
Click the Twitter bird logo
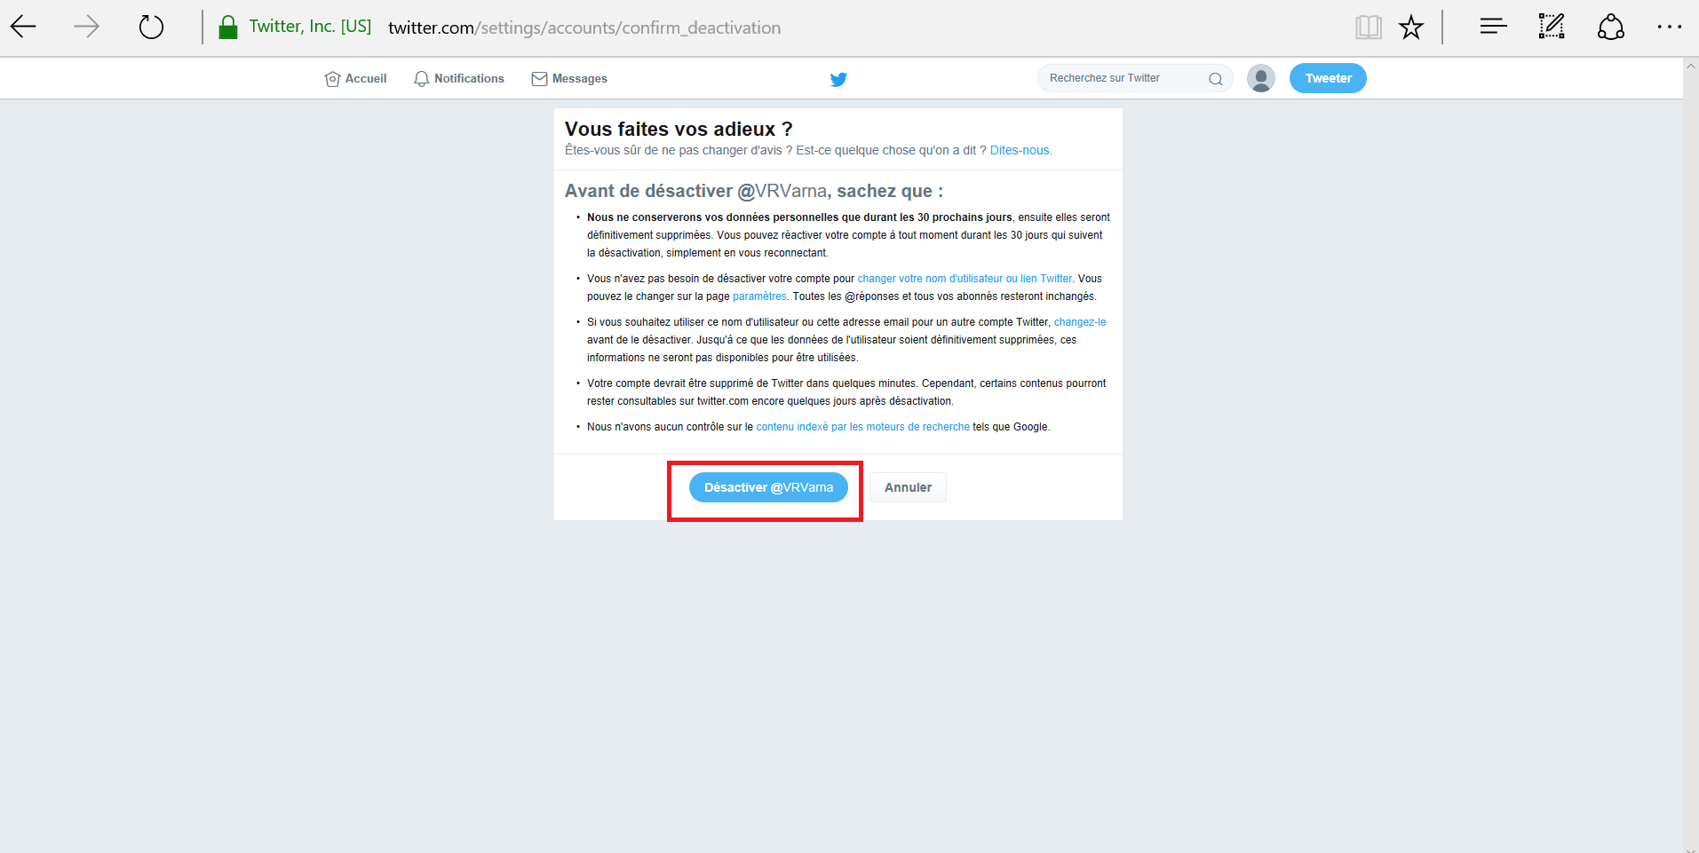click(838, 79)
